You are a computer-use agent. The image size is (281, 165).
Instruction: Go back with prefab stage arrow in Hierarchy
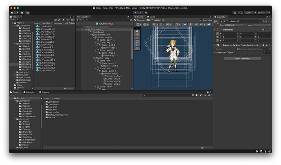[77, 24]
